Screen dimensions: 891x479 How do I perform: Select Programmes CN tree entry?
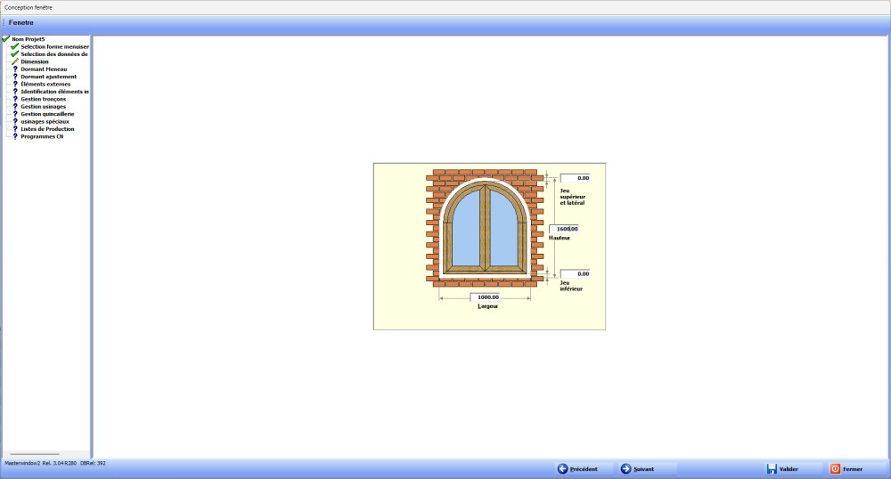42,136
